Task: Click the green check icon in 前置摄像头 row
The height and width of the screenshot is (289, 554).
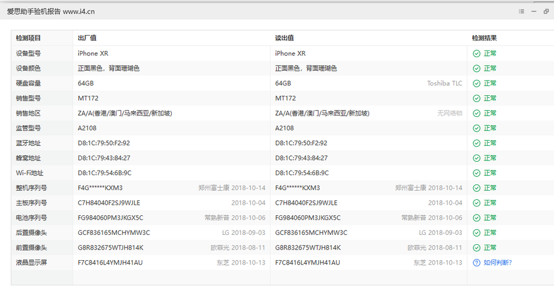Action: pyautogui.click(x=476, y=248)
